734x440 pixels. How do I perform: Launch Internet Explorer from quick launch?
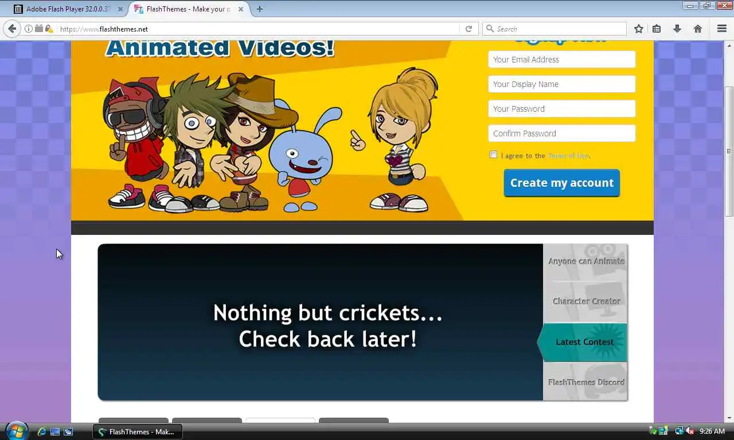pyautogui.click(x=42, y=431)
